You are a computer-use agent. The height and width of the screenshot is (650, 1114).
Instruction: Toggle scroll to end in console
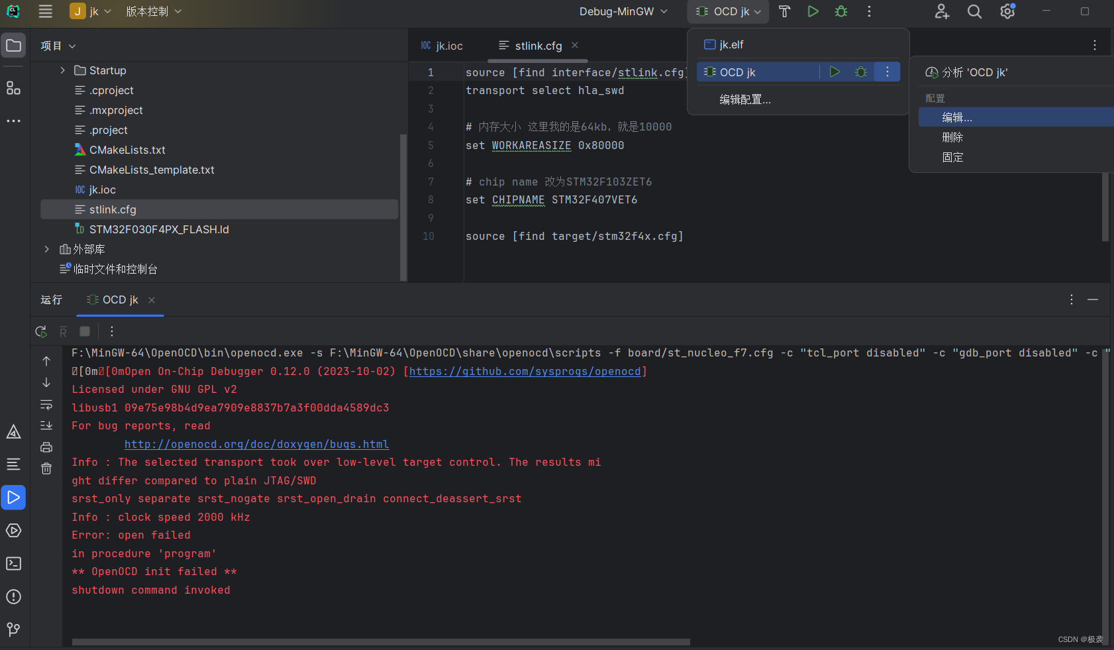pos(46,425)
